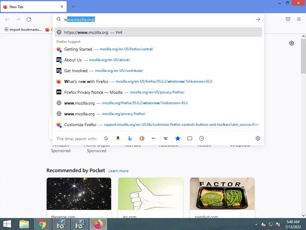Click page scrollbar up arrow

(x=303, y=36)
